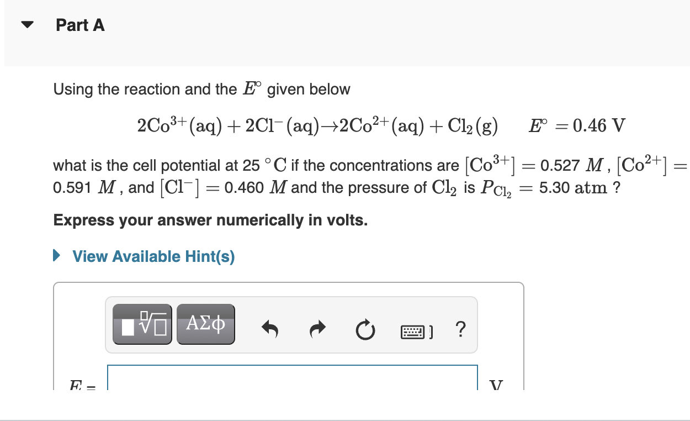Redo the undone equation edit

pos(317,328)
